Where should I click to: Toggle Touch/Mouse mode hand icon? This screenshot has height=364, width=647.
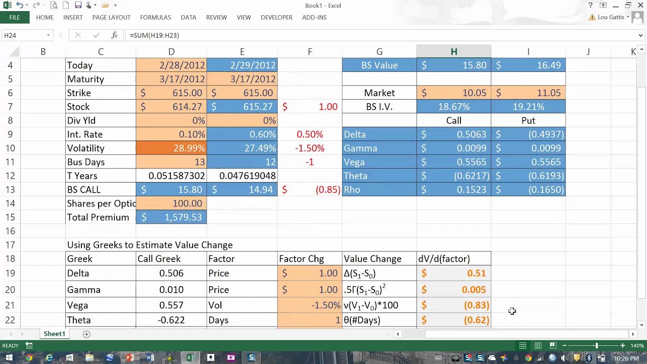coord(88,5)
